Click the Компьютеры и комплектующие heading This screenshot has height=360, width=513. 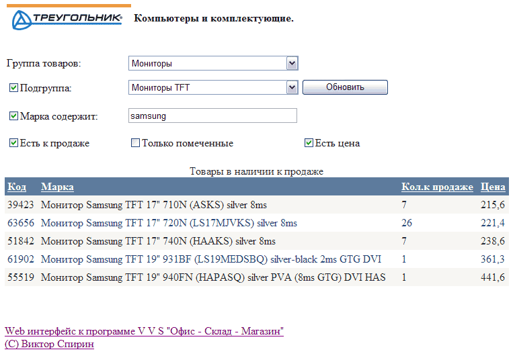tap(214, 18)
